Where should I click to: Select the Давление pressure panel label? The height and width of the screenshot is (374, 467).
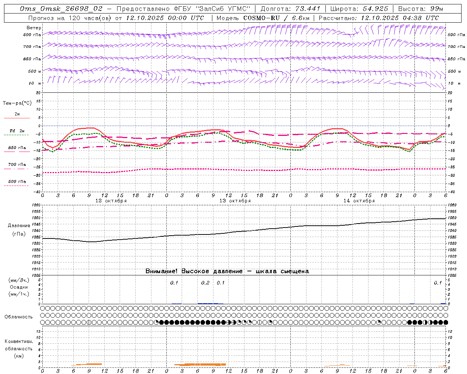point(19,226)
